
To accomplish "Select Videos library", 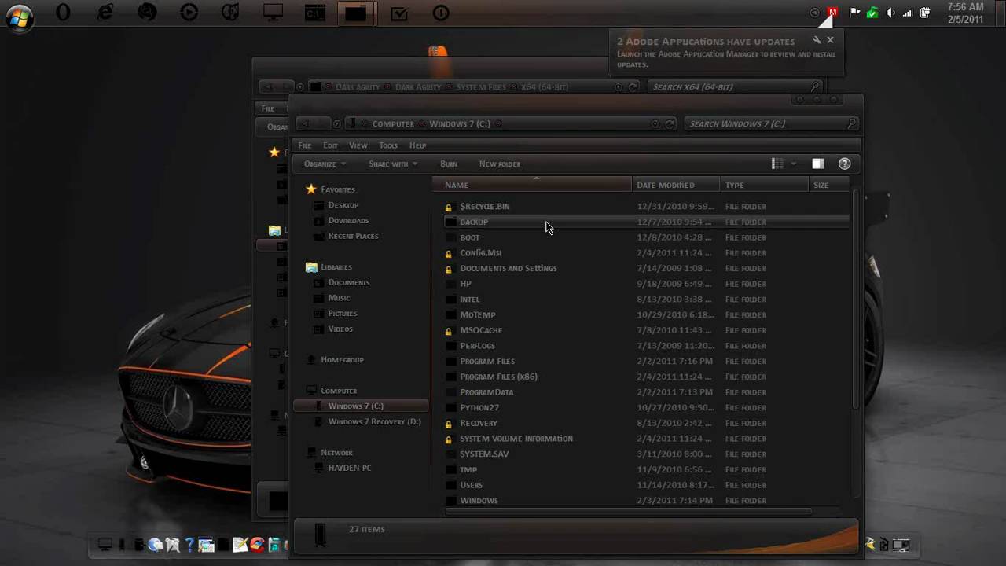I will click(x=340, y=329).
